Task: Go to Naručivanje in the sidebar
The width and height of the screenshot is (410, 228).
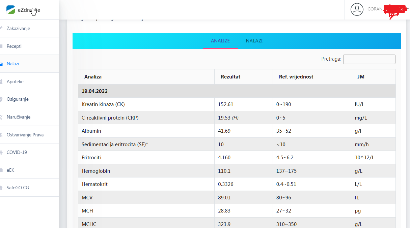Action: coord(19,117)
